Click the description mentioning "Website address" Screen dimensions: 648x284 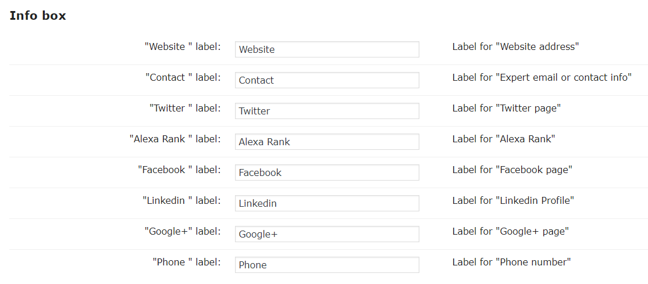[x=515, y=46]
